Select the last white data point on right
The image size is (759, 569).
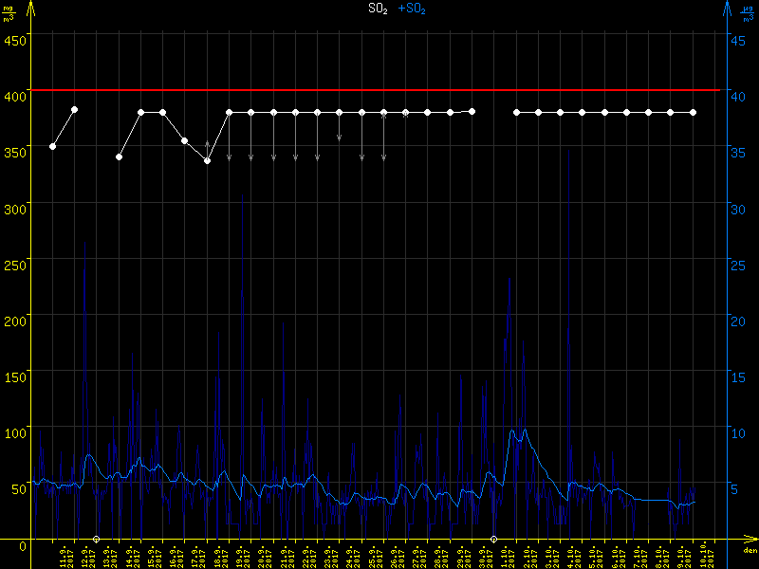pos(693,112)
